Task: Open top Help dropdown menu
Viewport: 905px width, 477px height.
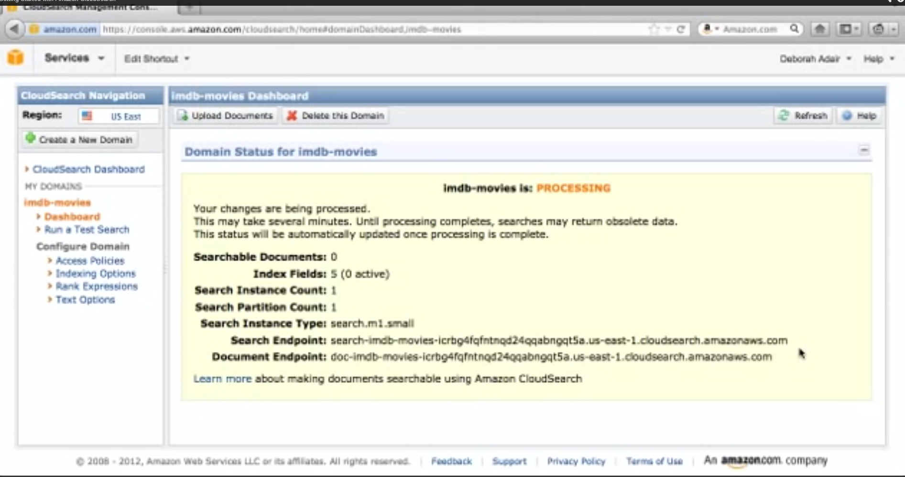Action: pos(879,59)
